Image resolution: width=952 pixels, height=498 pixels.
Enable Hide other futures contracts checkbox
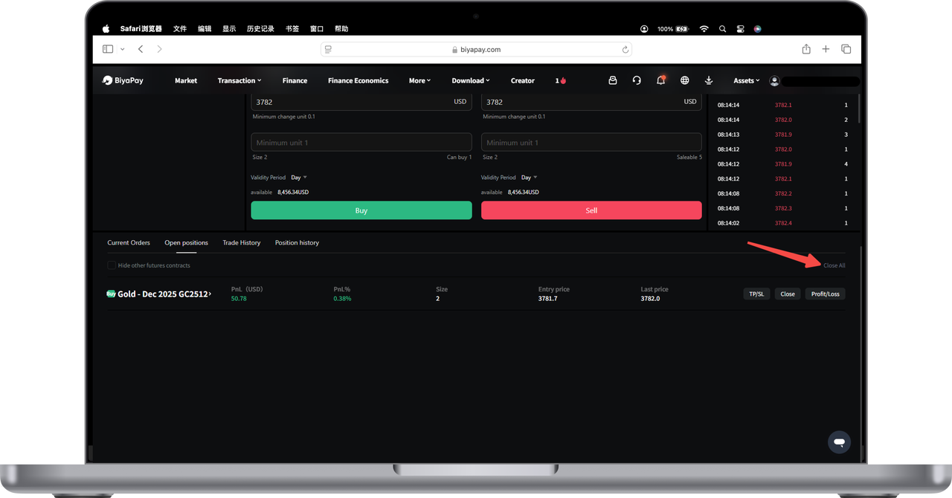(112, 265)
